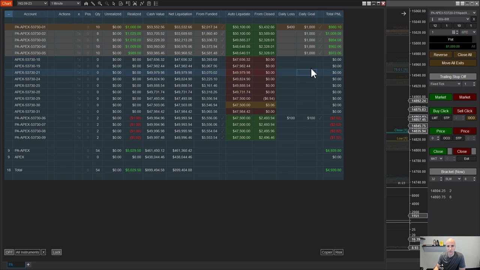Click the zoom in magnifier icon

[100, 3]
